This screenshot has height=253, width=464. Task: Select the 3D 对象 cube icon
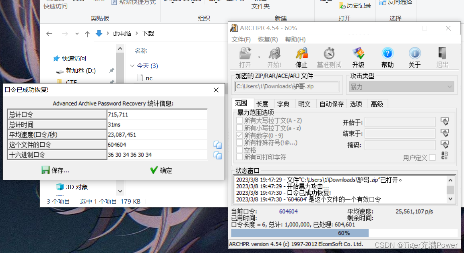click(x=60, y=187)
